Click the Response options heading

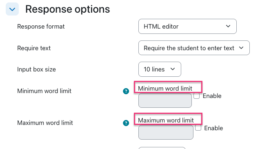(68, 9)
